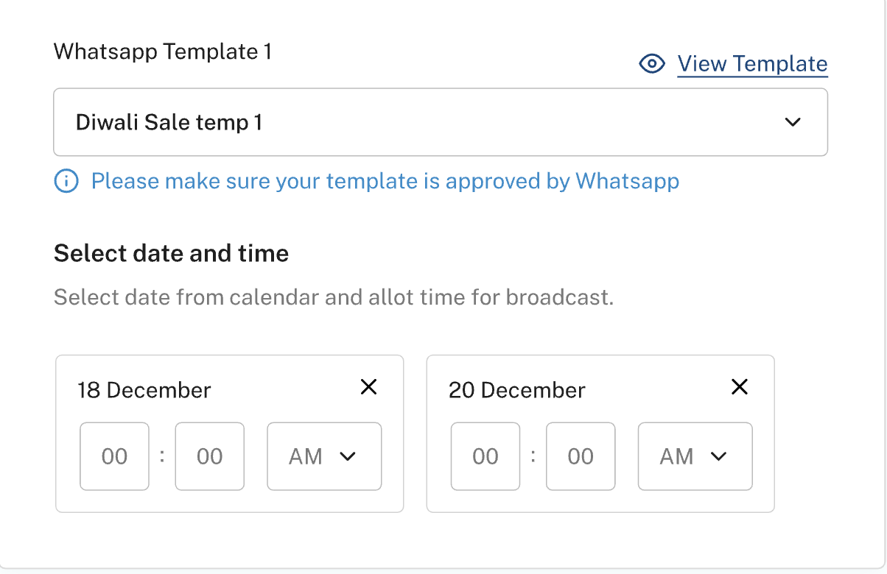Open the AM dropdown for 18 December
The image size is (887, 574).
click(x=324, y=456)
